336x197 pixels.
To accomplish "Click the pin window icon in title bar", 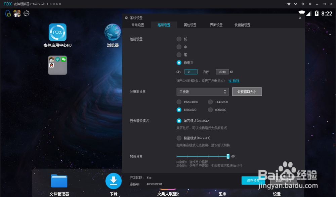I will tap(303, 4).
